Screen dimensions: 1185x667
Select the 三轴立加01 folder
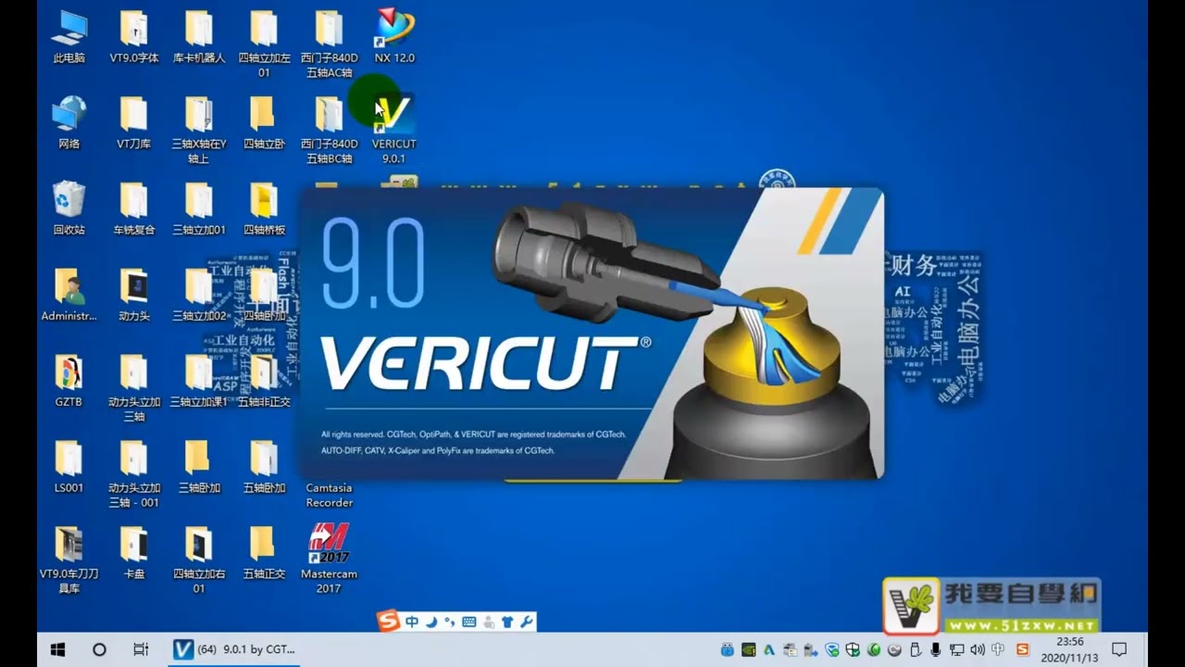coord(199,208)
